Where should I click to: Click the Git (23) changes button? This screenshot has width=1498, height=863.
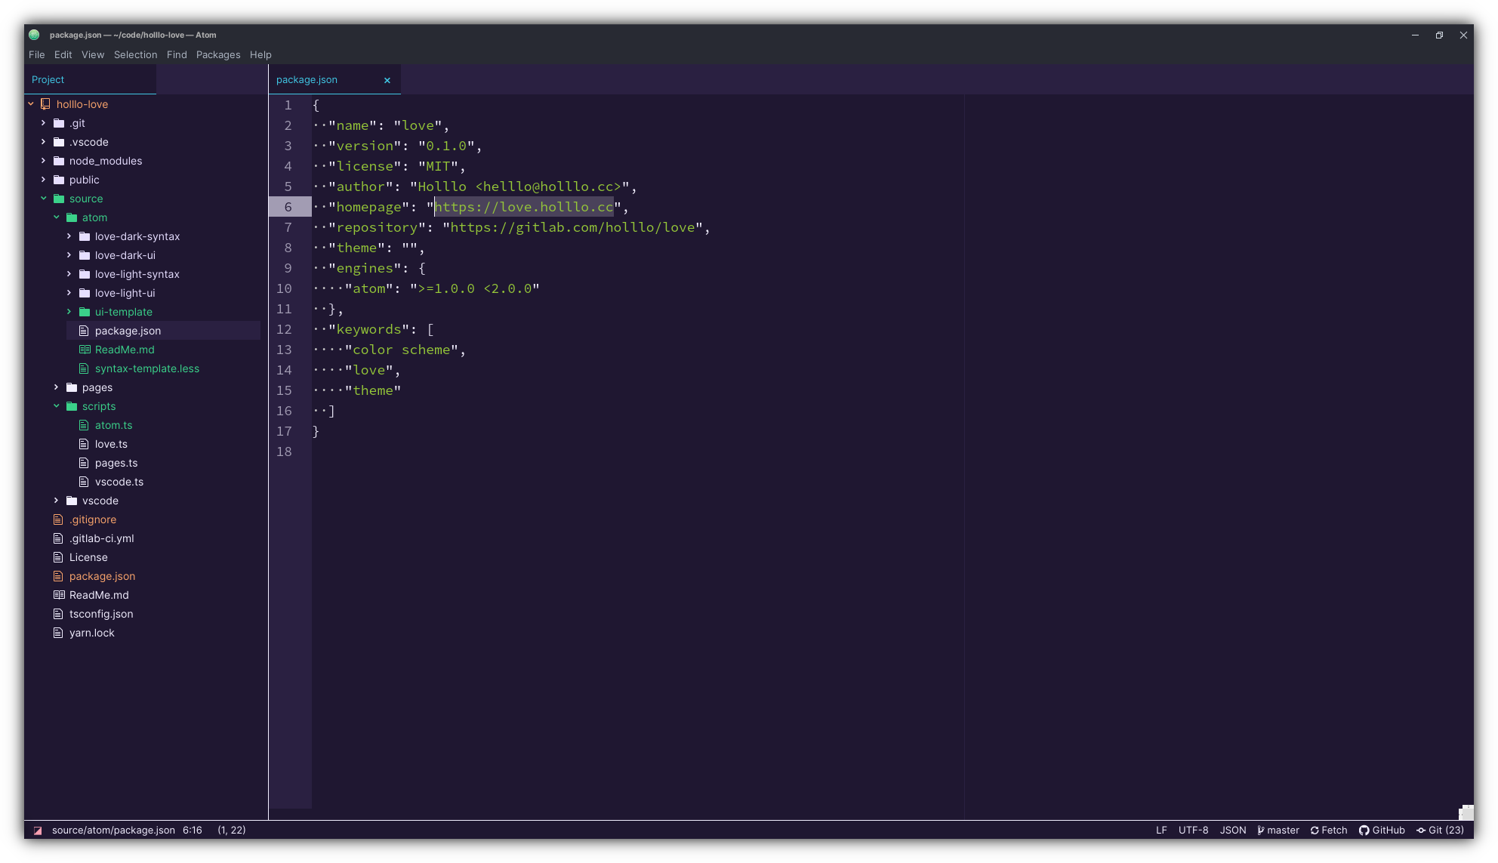(1440, 831)
